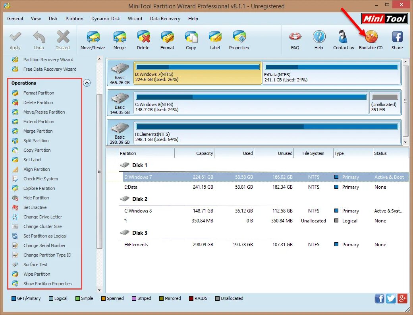Viewport: 413px width, 315px height.
Task: Choose Split Partition in the sidebar
Action: pyautogui.click(x=36, y=141)
